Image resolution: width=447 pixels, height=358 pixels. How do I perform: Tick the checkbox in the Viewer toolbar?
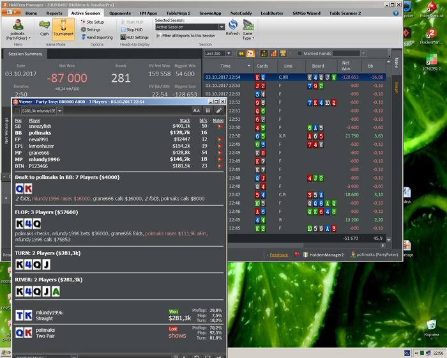17,111
